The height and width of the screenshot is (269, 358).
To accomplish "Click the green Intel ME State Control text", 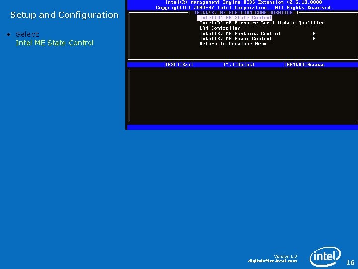I will (x=55, y=43).
